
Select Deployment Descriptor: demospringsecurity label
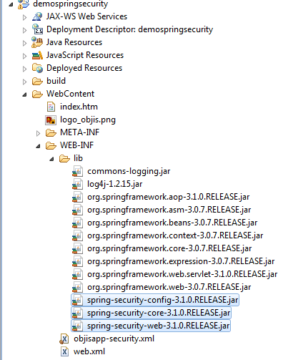coord(129,29)
